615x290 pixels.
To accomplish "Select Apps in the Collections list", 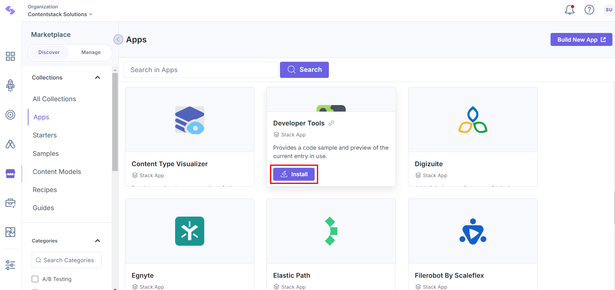I will point(41,117).
